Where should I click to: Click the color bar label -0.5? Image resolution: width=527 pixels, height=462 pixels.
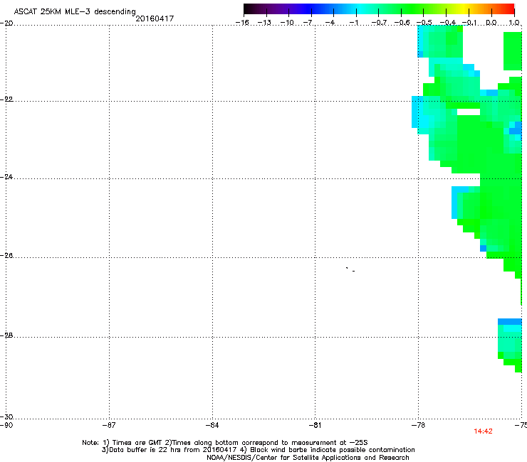tap(424, 23)
